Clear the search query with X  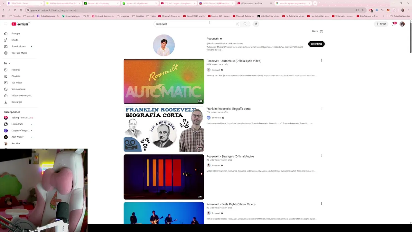237,24
